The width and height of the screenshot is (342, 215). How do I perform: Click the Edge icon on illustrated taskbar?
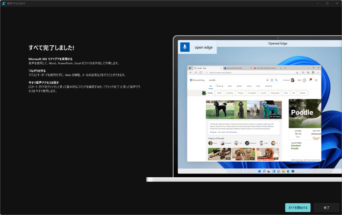tap(288, 171)
